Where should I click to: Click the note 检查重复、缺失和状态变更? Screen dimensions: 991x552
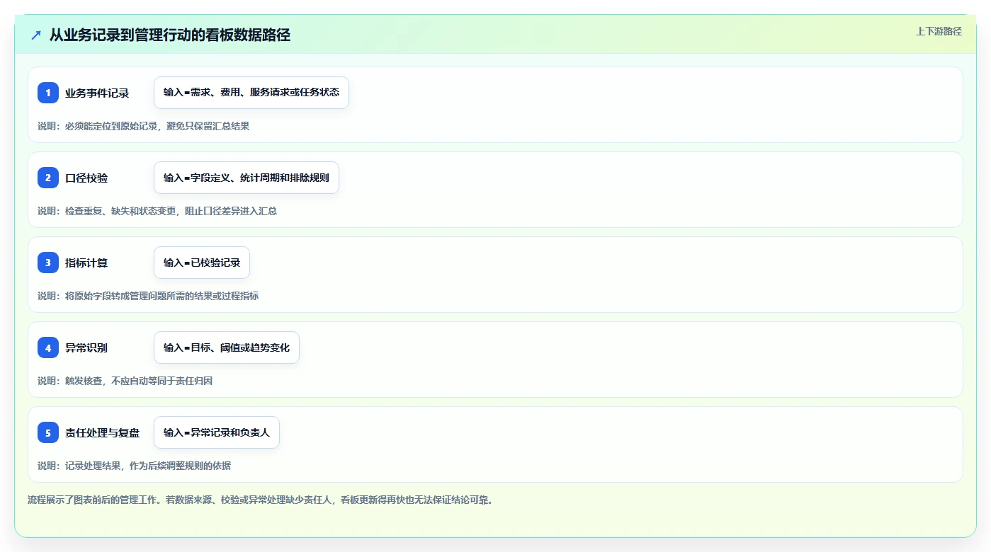coord(121,211)
